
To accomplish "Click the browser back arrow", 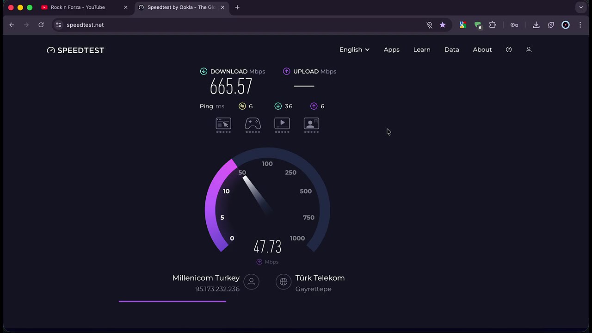I will (x=12, y=25).
